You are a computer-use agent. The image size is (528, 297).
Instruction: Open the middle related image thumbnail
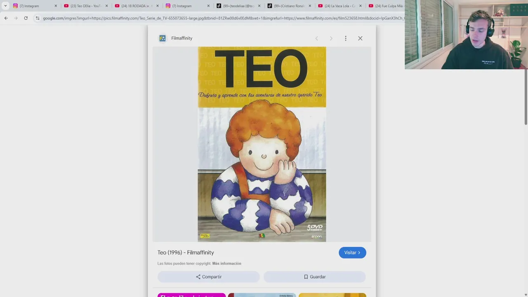click(x=262, y=295)
